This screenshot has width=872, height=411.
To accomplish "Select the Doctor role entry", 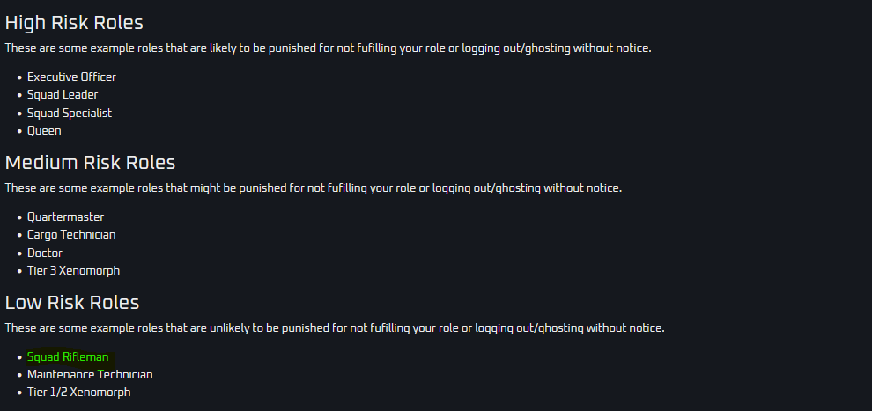I will pos(45,253).
